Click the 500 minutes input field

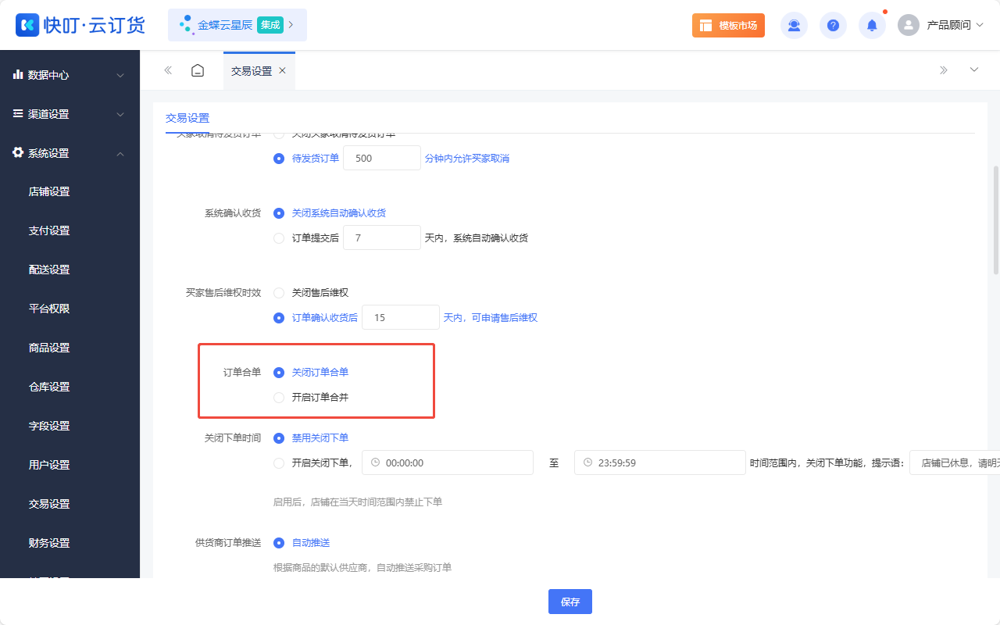coord(381,157)
